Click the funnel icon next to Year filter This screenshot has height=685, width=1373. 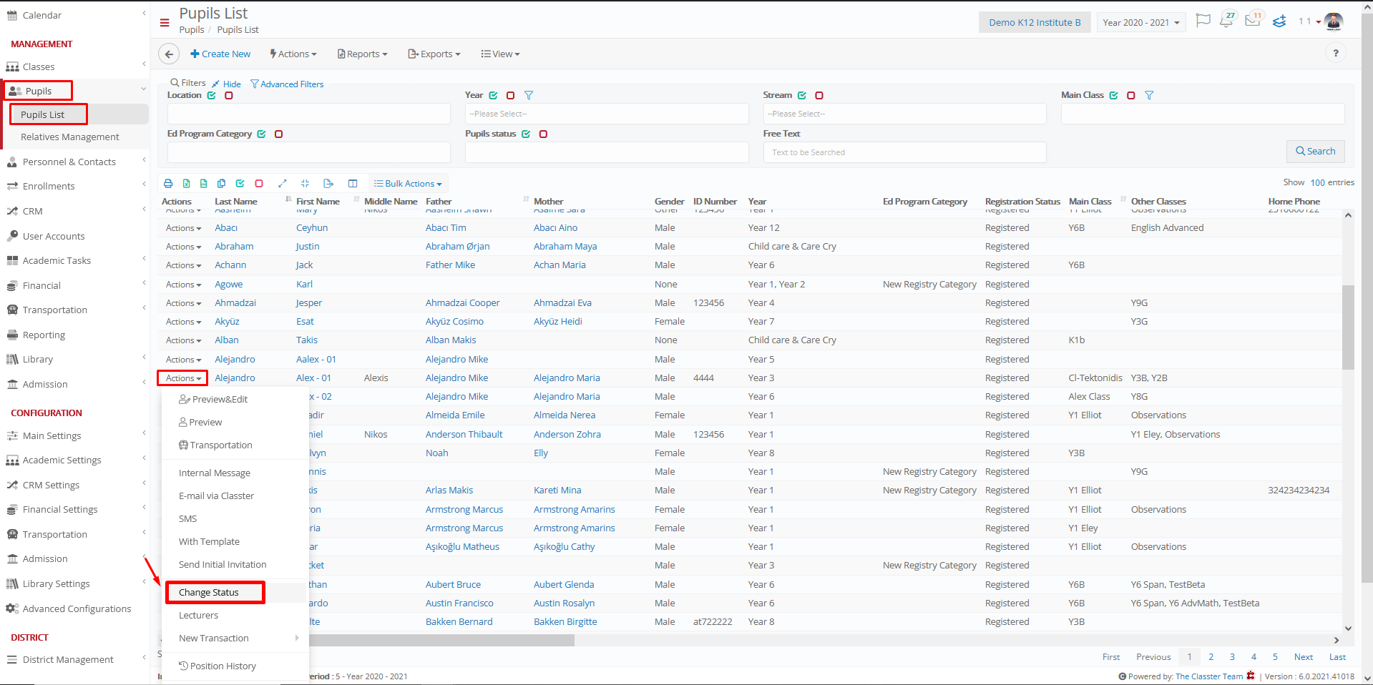[x=529, y=95]
